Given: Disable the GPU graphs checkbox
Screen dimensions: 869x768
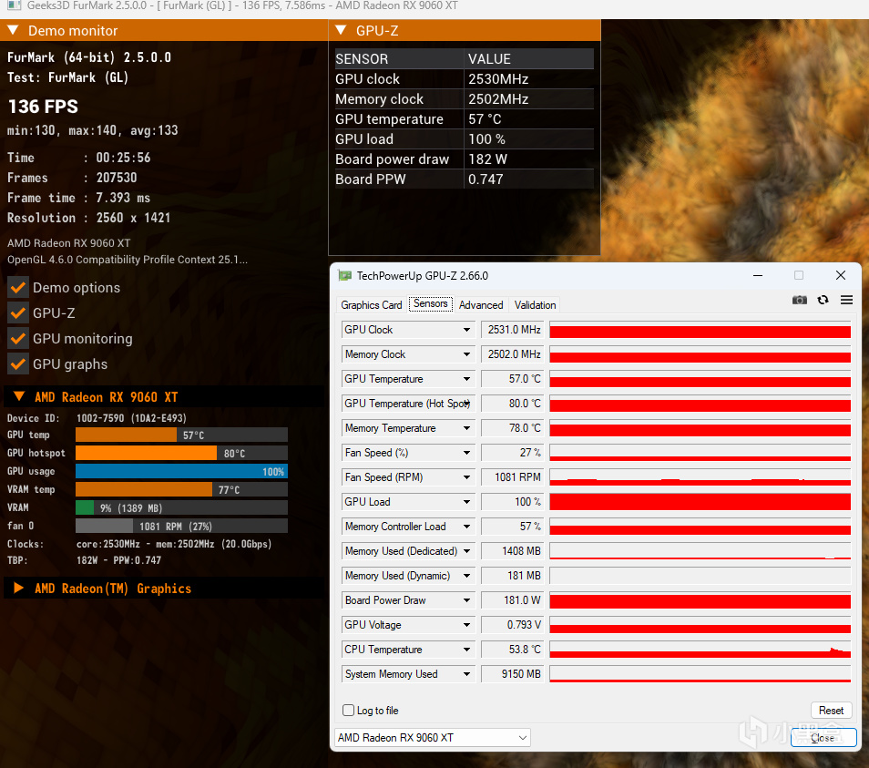Looking at the screenshot, I should 18,364.
